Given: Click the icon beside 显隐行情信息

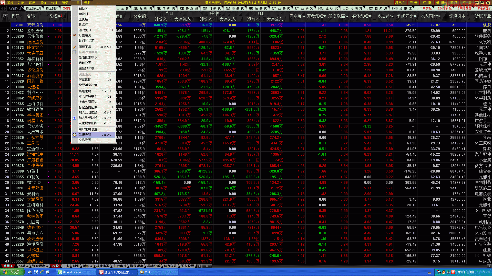Looking at the screenshot, I should click(x=74, y=52).
